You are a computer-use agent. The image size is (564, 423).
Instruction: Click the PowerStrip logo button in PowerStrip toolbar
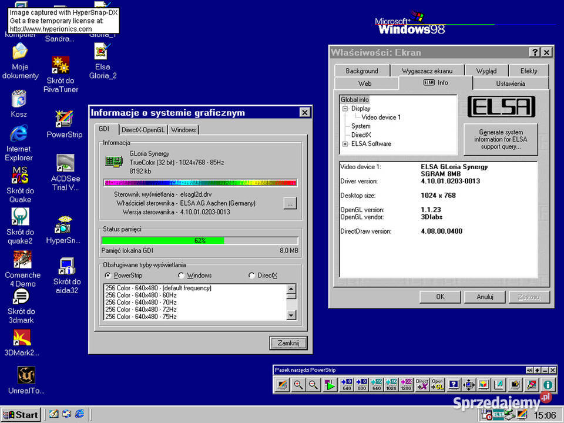click(x=282, y=385)
